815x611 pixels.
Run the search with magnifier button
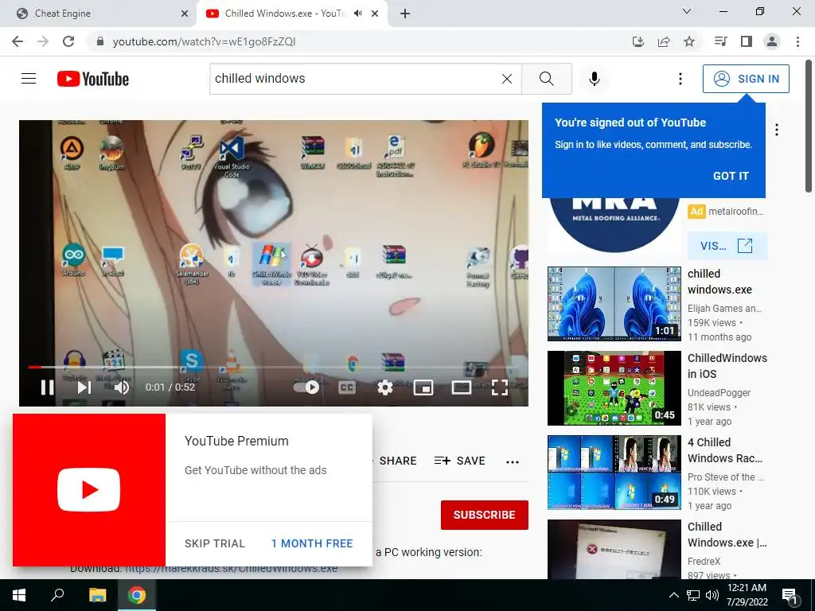click(x=546, y=79)
